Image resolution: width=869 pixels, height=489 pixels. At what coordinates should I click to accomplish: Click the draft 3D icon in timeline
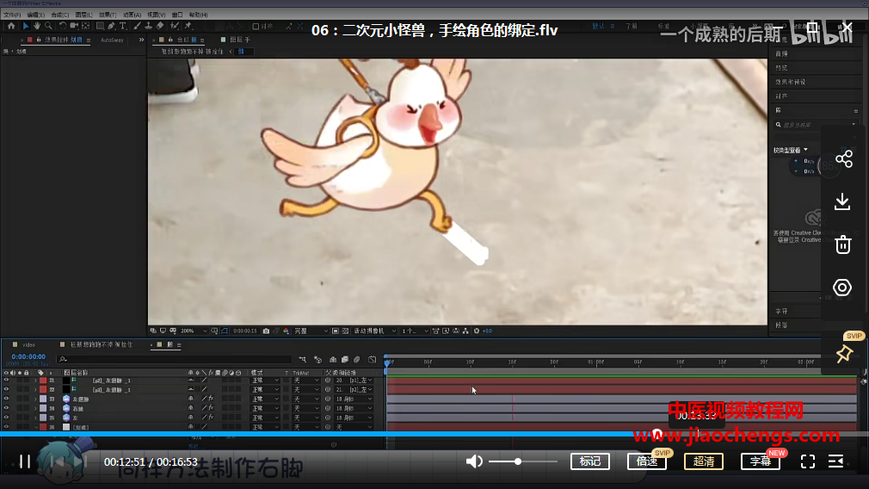click(317, 360)
